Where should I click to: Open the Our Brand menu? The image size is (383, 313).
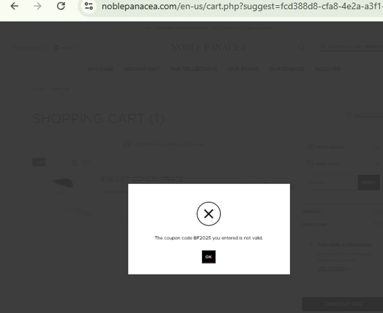[243, 69]
